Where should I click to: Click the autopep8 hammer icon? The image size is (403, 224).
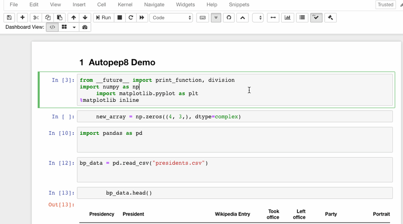pyautogui.click(x=330, y=17)
